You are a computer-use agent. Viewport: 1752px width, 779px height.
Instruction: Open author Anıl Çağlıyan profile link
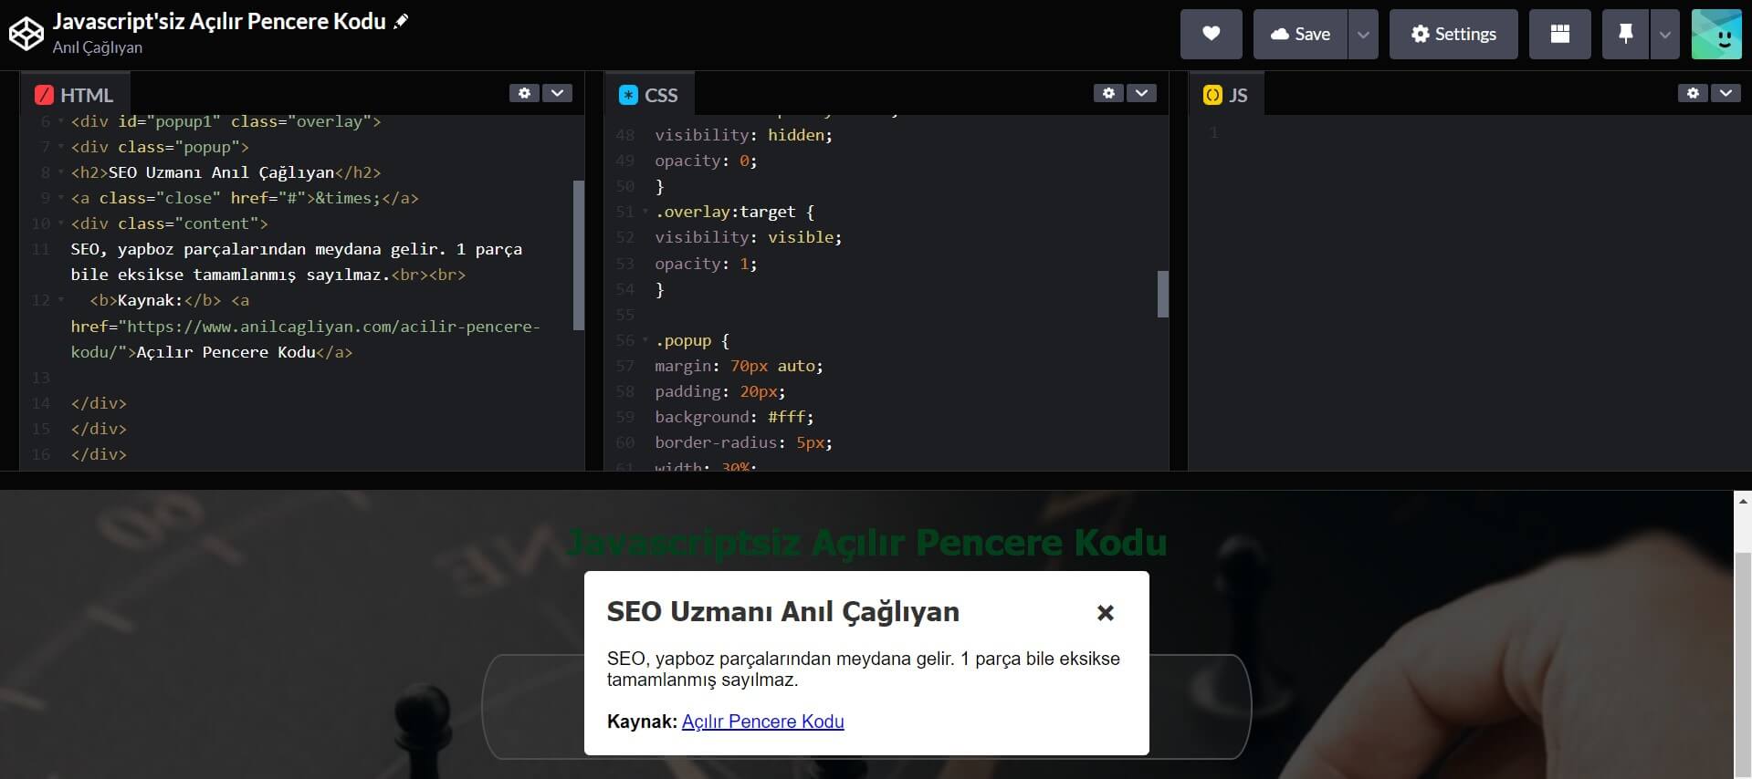(x=98, y=47)
